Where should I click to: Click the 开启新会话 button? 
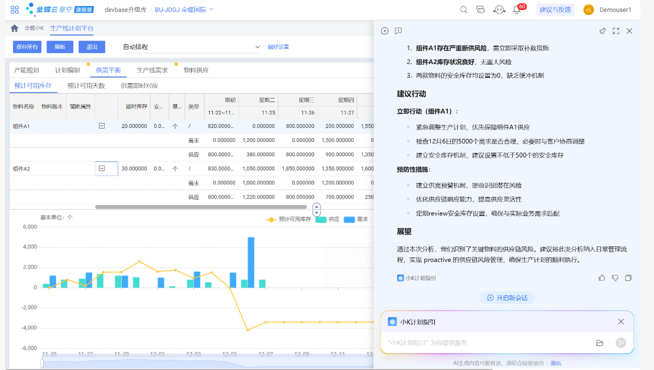(x=507, y=297)
